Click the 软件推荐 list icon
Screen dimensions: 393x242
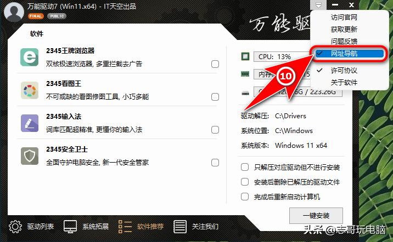coord(125,227)
